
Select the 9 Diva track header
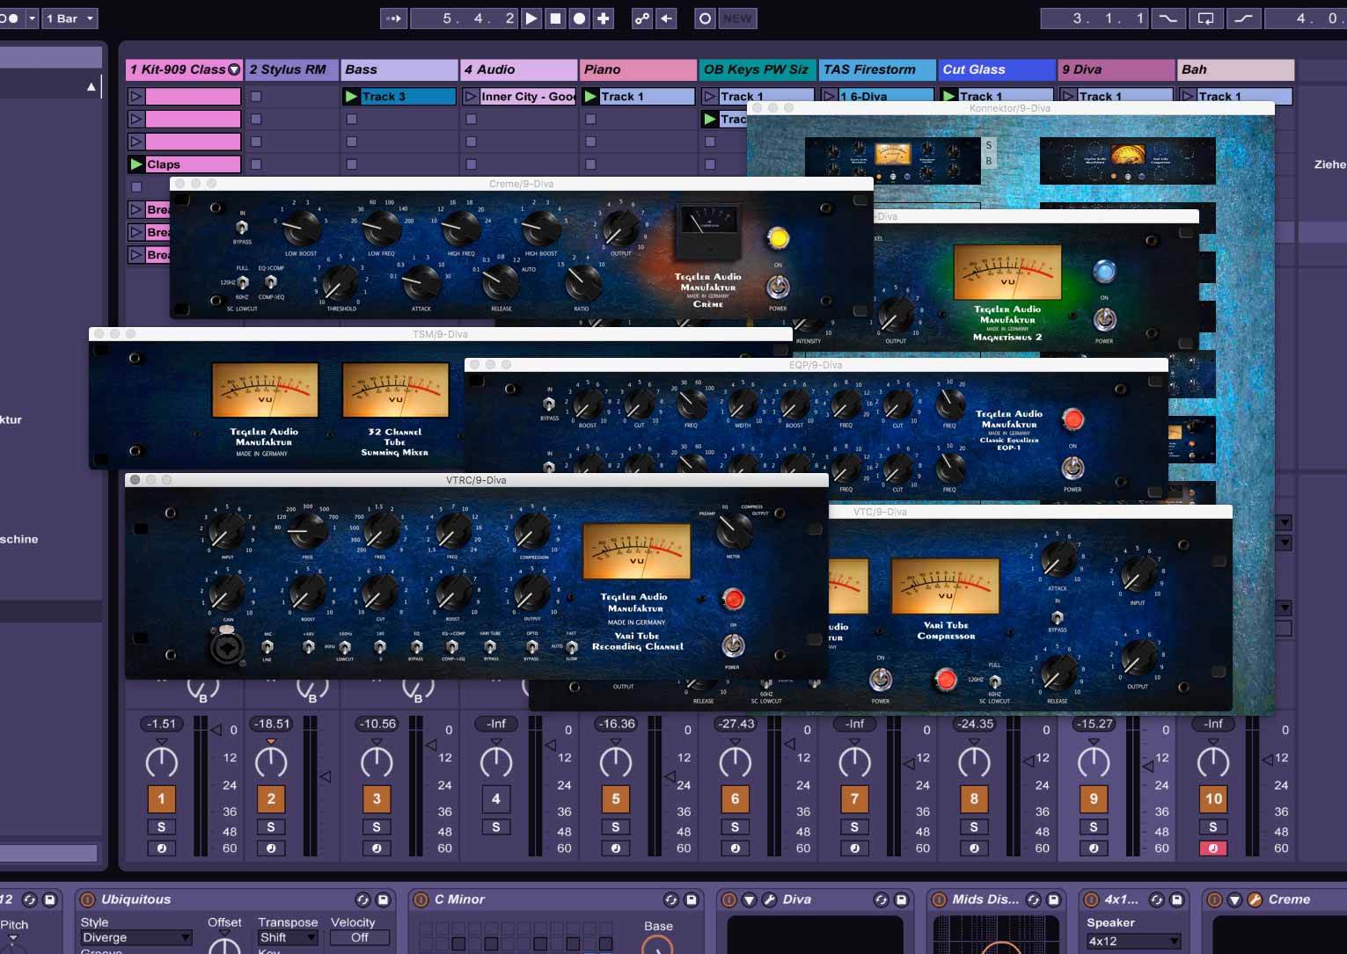pyautogui.click(x=1116, y=69)
